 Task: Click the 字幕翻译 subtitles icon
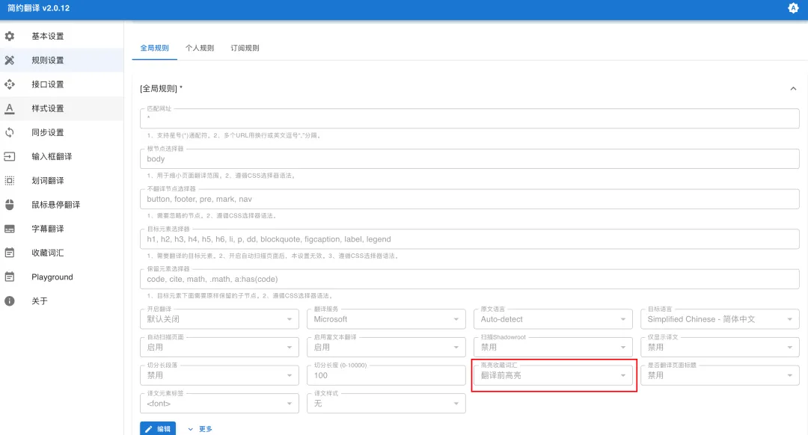[10, 229]
